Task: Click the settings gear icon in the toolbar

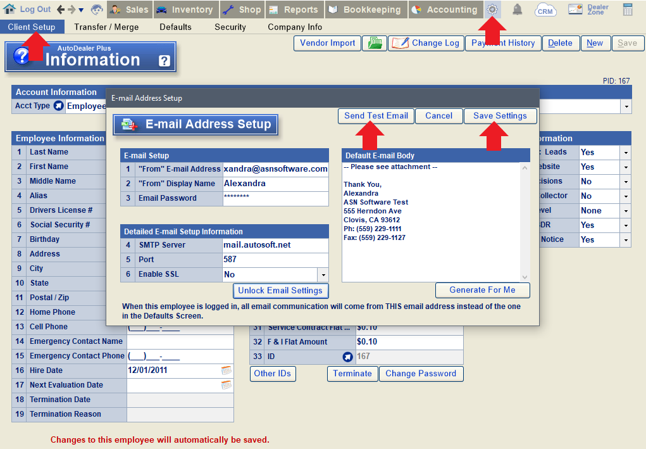Action: (x=490, y=9)
